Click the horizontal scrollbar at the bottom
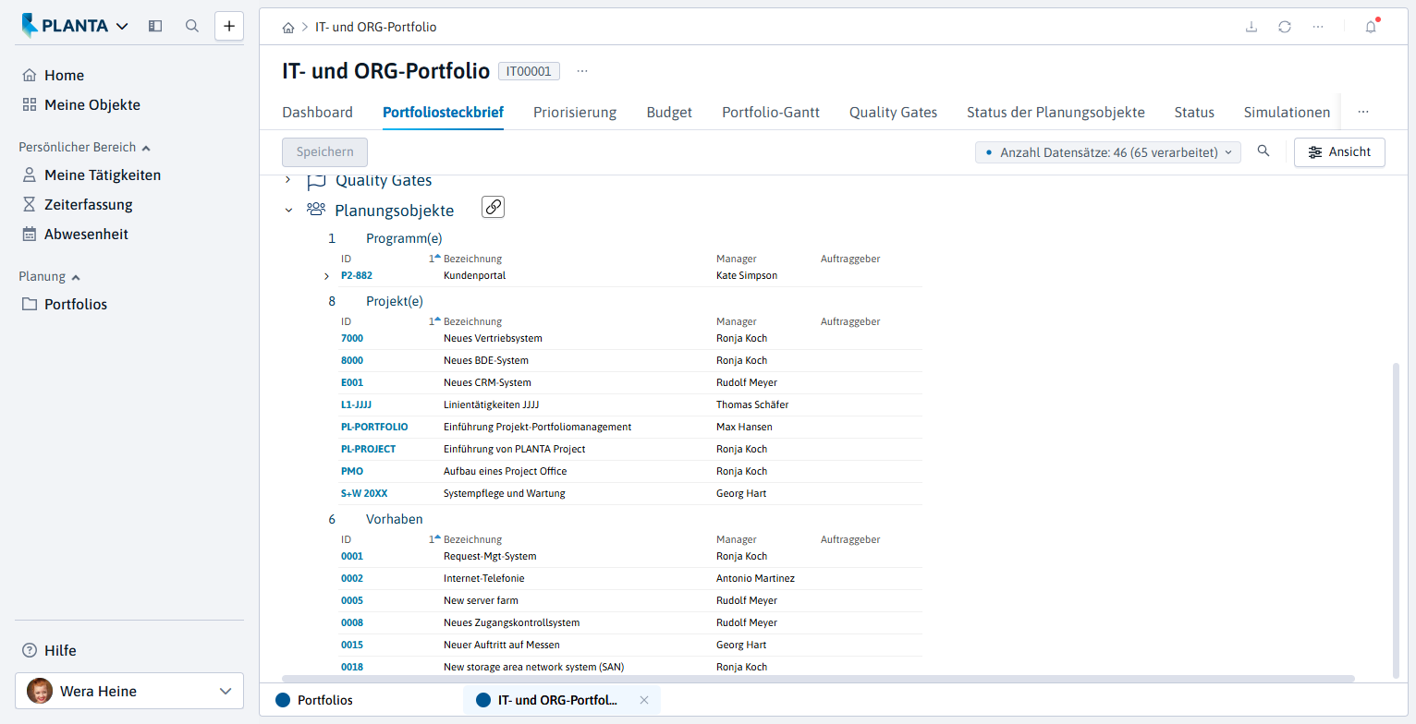The height and width of the screenshot is (724, 1416). point(818,679)
